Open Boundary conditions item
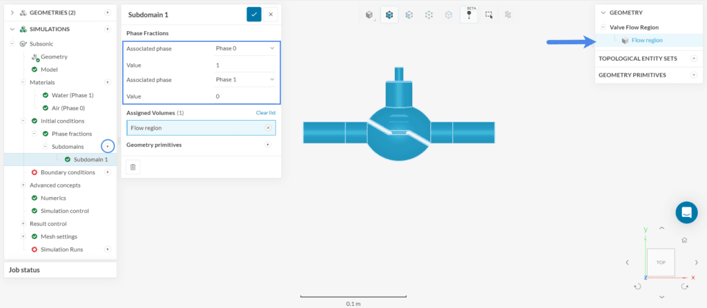Image resolution: width=707 pixels, height=308 pixels. pos(68,172)
